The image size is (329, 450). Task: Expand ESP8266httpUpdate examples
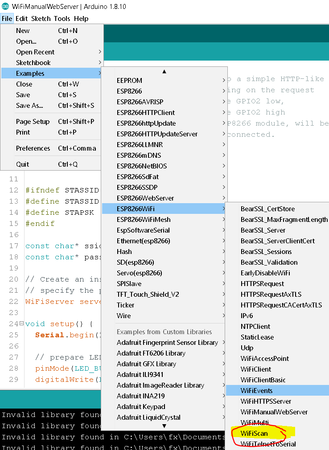tap(164, 123)
